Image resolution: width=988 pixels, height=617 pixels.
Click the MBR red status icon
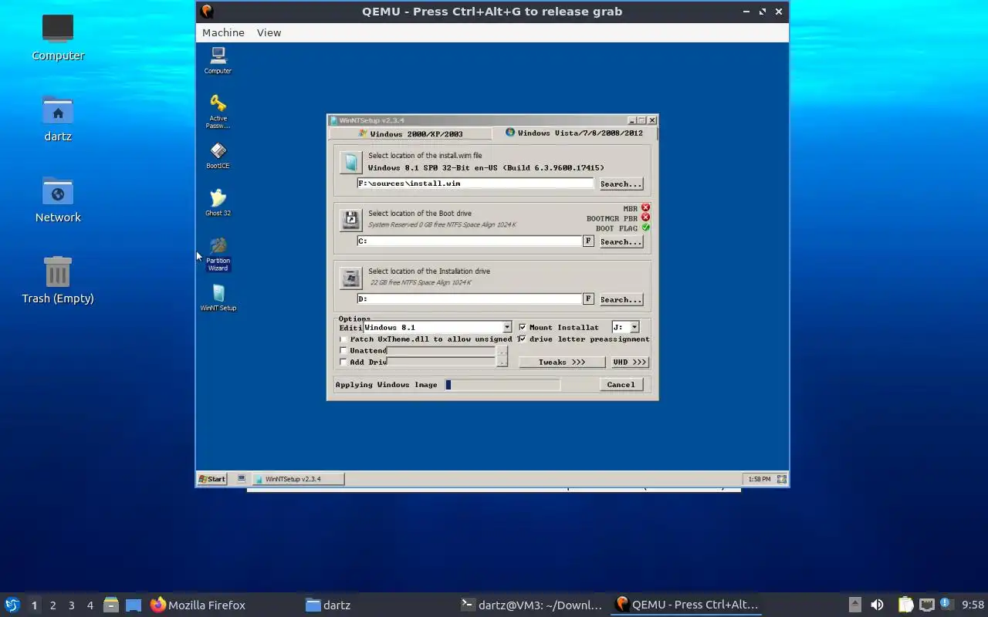click(x=645, y=207)
